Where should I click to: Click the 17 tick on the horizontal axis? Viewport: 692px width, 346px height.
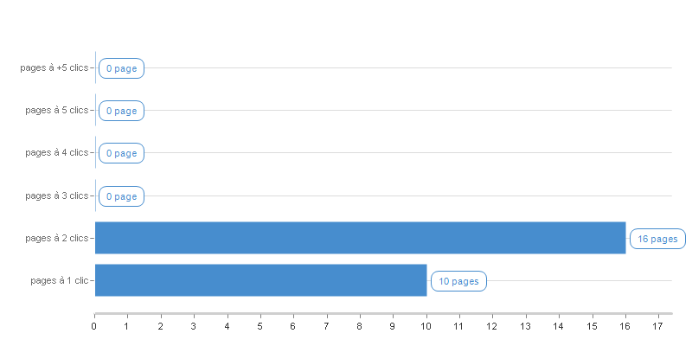click(658, 327)
